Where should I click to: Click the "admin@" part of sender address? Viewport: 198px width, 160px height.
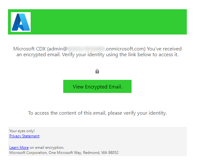pos(58,49)
